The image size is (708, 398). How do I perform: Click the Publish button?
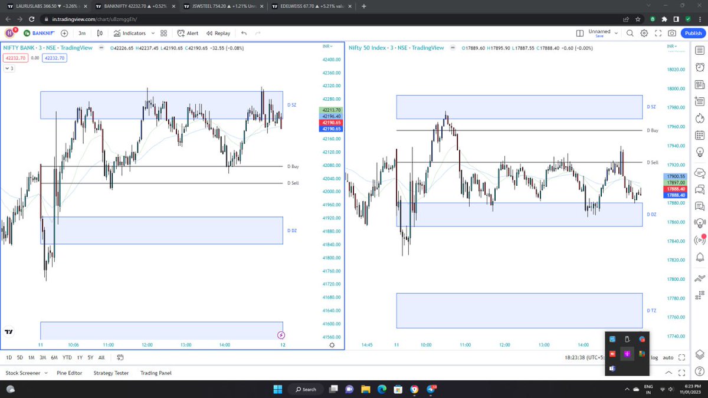point(693,34)
